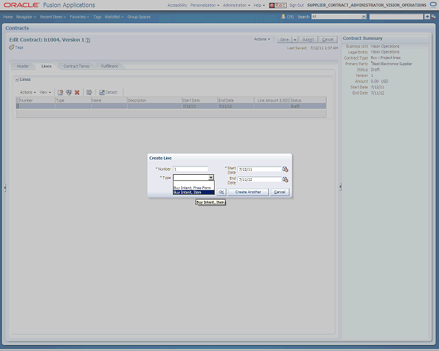Click the export icon beside Detach
The image size is (439, 351).
point(89,93)
